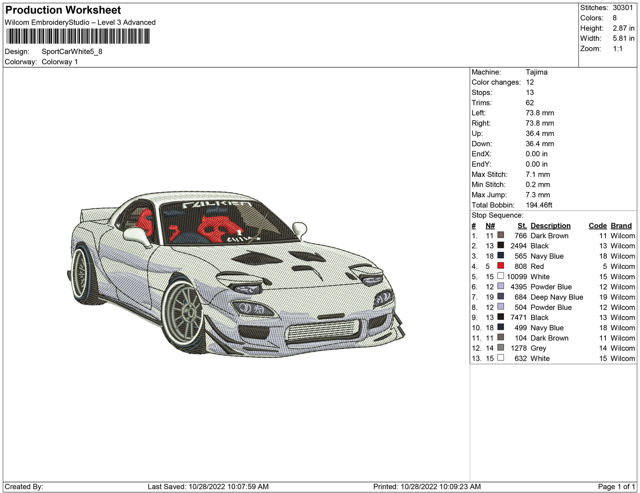This screenshot has width=640, height=493.
Task: Click the White swatch in stop 13
Action: [500, 358]
